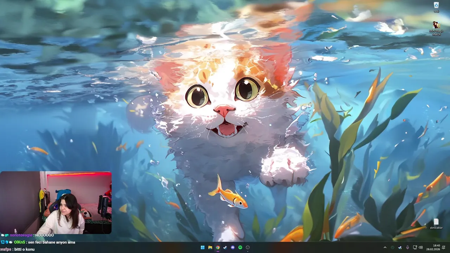Viewport: 450px width, 253px height.
Task: Select the alınıcaklar desktop file
Action: coord(436,224)
